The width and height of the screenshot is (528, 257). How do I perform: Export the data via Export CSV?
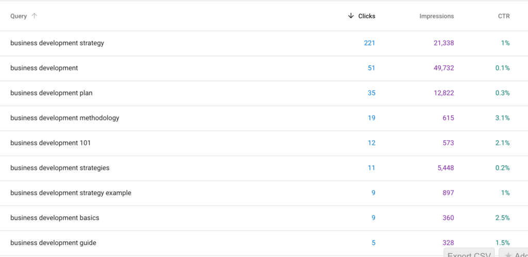pos(469,253)
